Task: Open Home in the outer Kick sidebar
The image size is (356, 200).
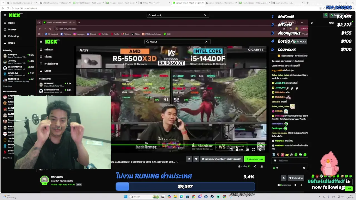Action: tap(11, 23)
